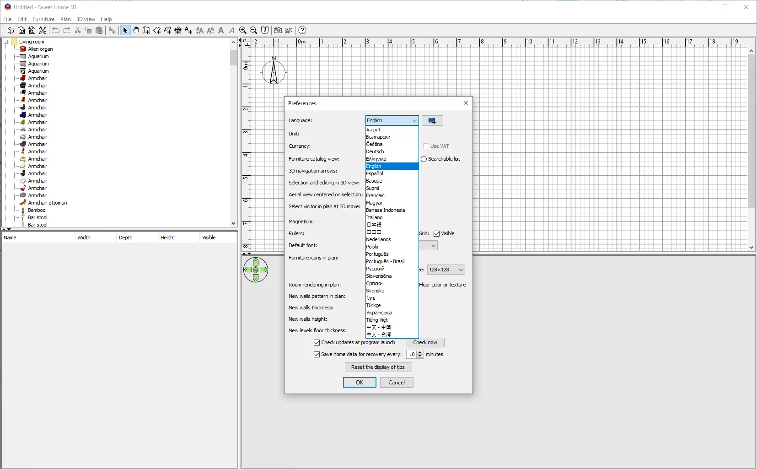757x470 pixels.
Task: Open Preferences via the tools toolbar icon
Action: (x=43, y=30)
